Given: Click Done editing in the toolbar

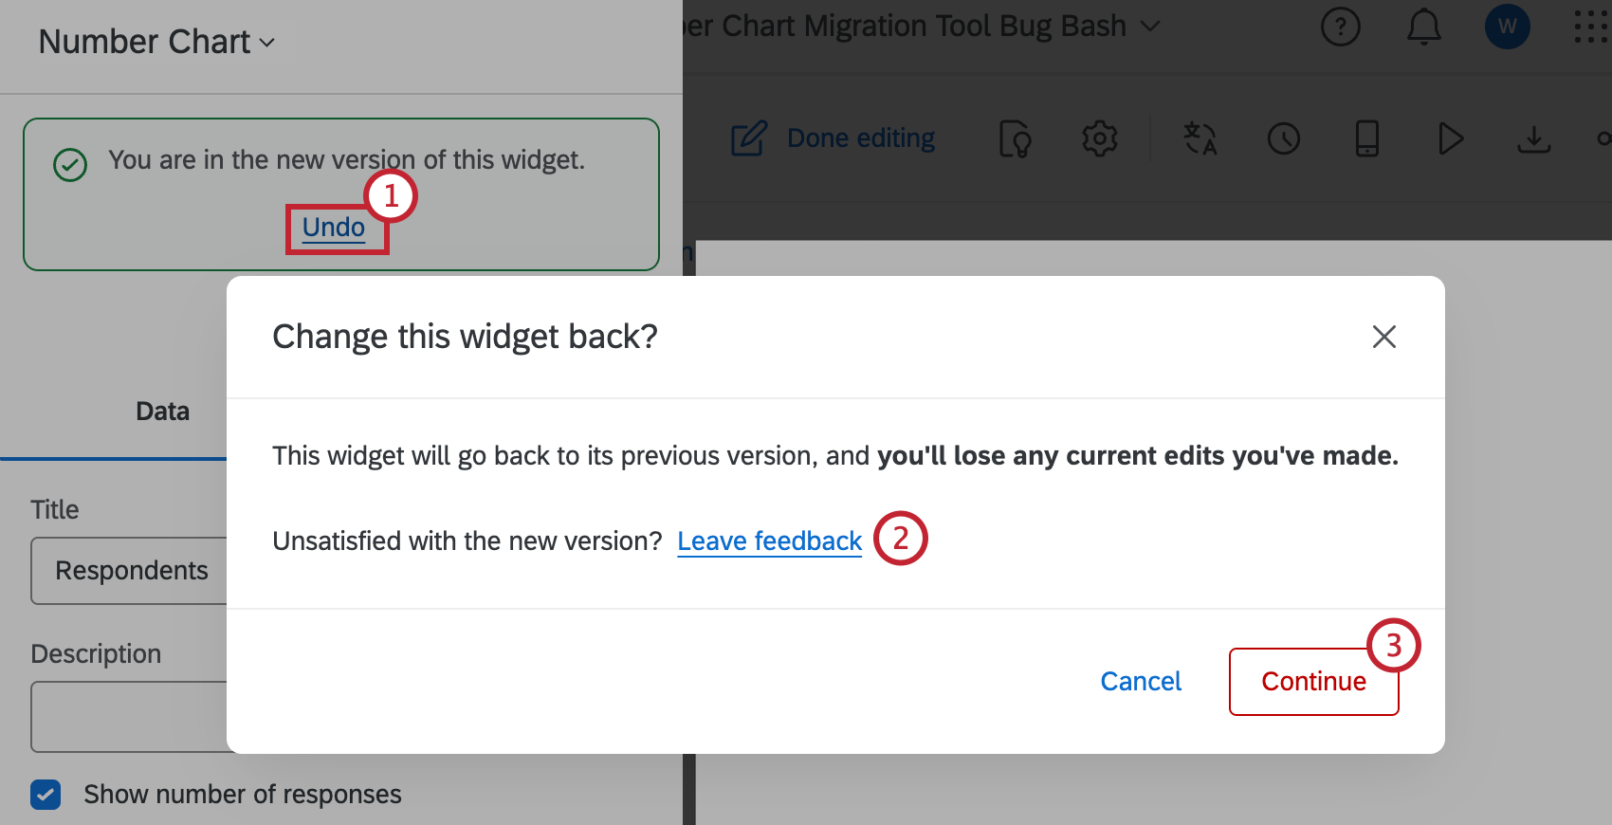Looking at the screenshot, I should tap(860, 137).
